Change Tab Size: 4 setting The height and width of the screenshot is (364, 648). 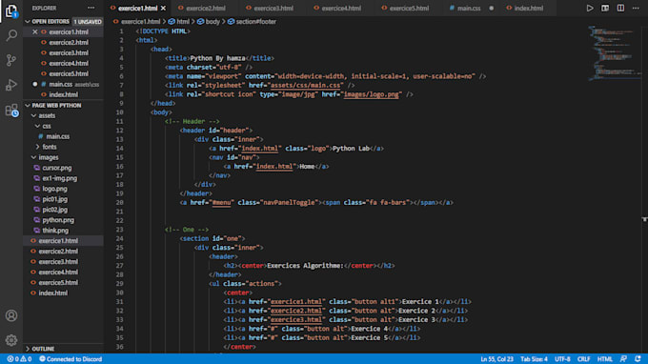coord(534,359)
